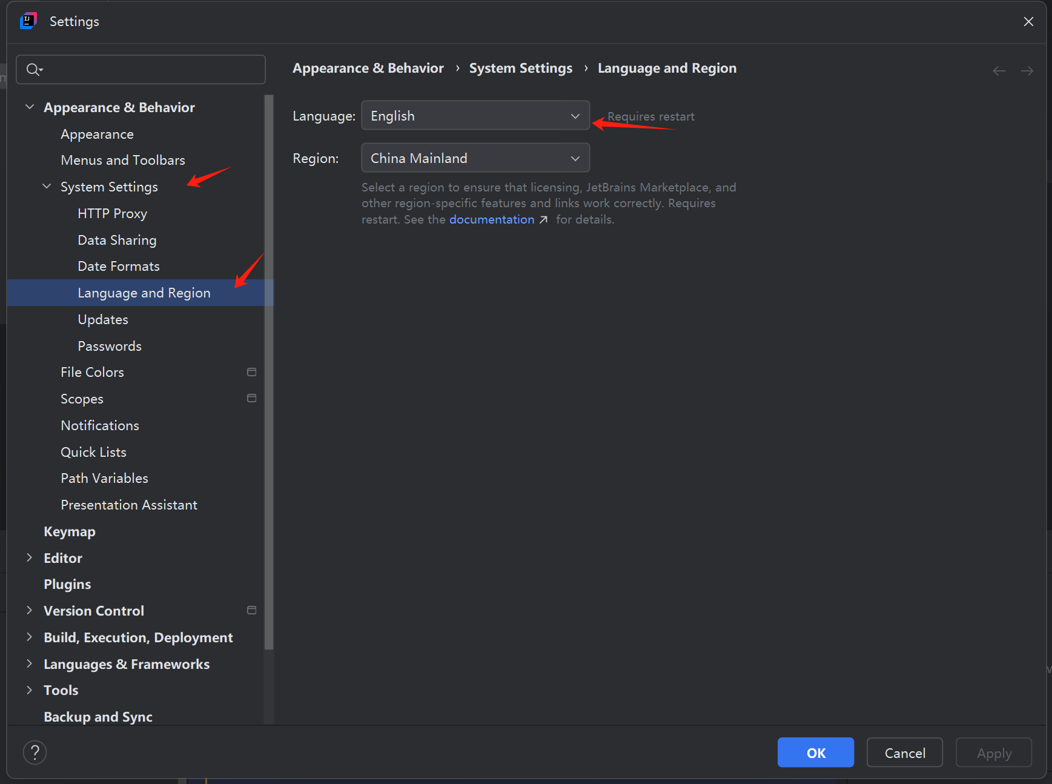This screenshot has height=784, width=1052.
Task: Open Date Formats settings
Action: point(119,266)
